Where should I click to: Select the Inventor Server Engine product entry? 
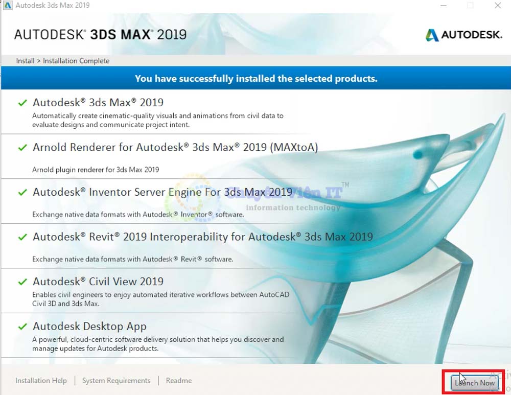(x=162, y=193)
